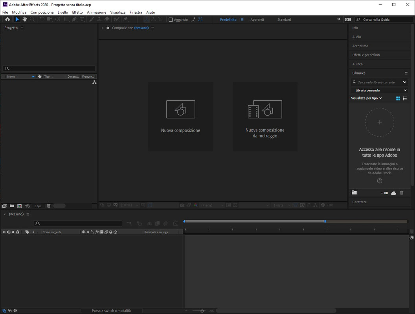Open workspace sync settings icon near search
This screenshot has width=415, height=314.
tap(348, 20)
